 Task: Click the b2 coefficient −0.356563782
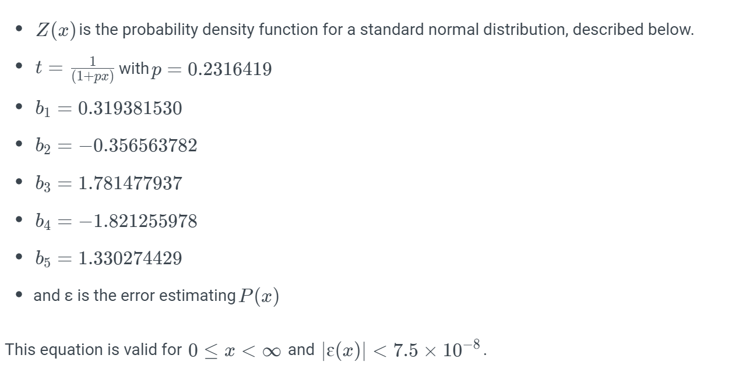[137, 146]
